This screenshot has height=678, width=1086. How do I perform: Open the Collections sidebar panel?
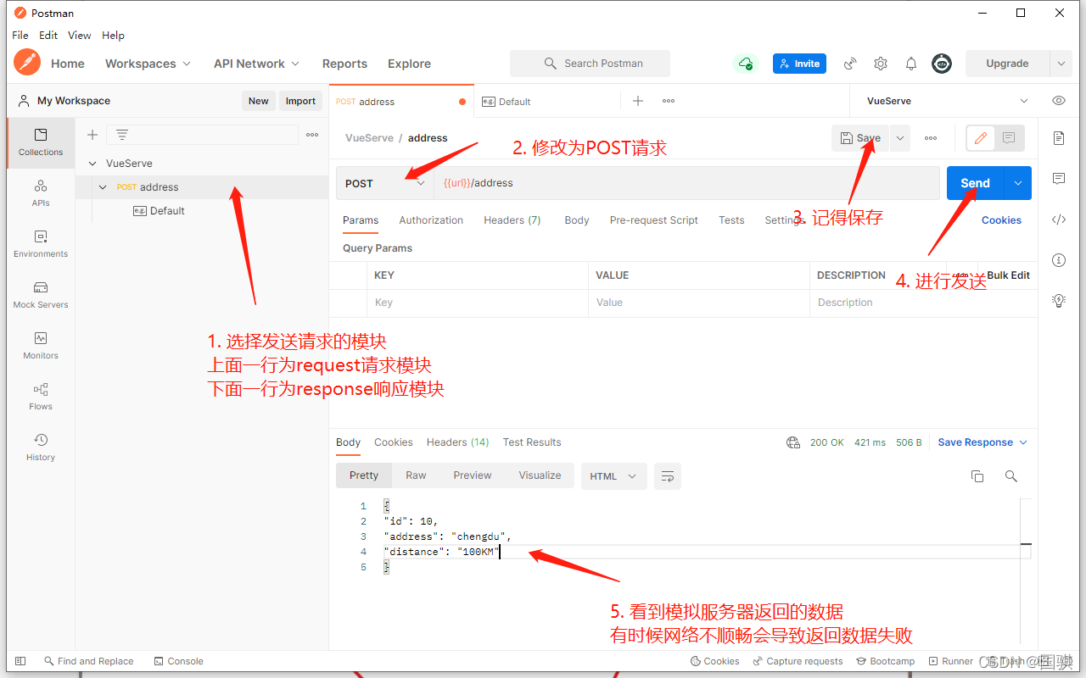coord(41,142)
